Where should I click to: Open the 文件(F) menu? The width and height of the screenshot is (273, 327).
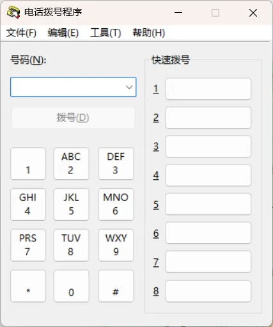21,33
